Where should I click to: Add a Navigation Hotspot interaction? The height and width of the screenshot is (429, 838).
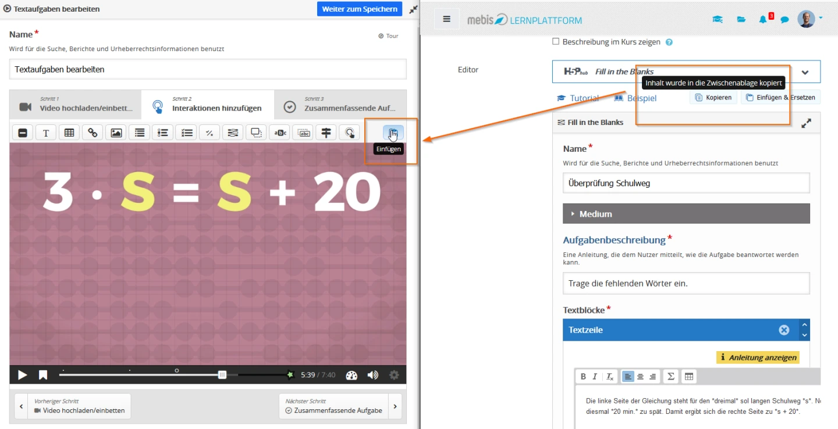pos(350,133)
